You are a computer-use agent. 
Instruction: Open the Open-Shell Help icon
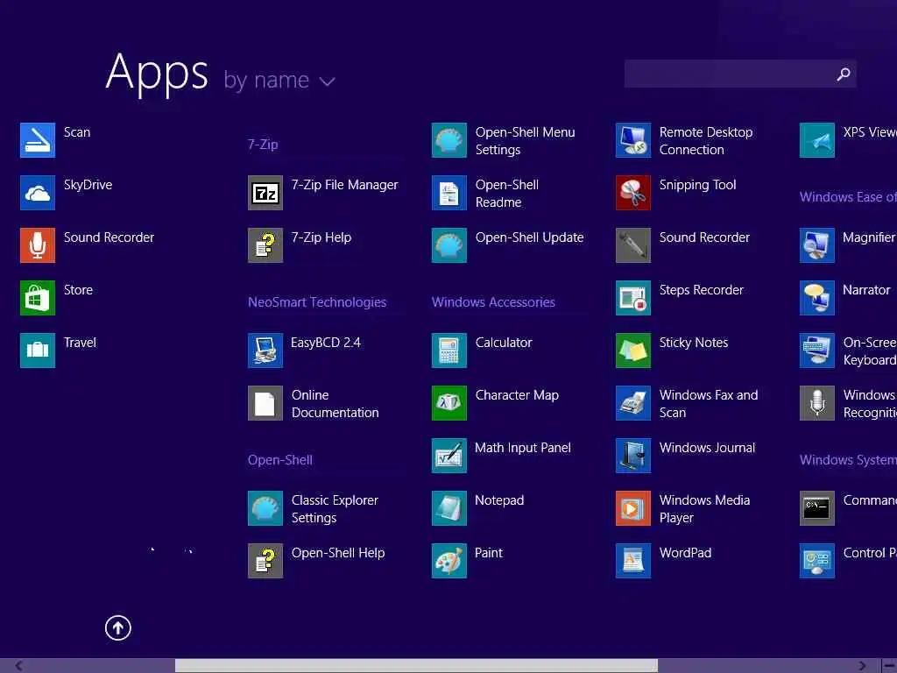[265, 561]
